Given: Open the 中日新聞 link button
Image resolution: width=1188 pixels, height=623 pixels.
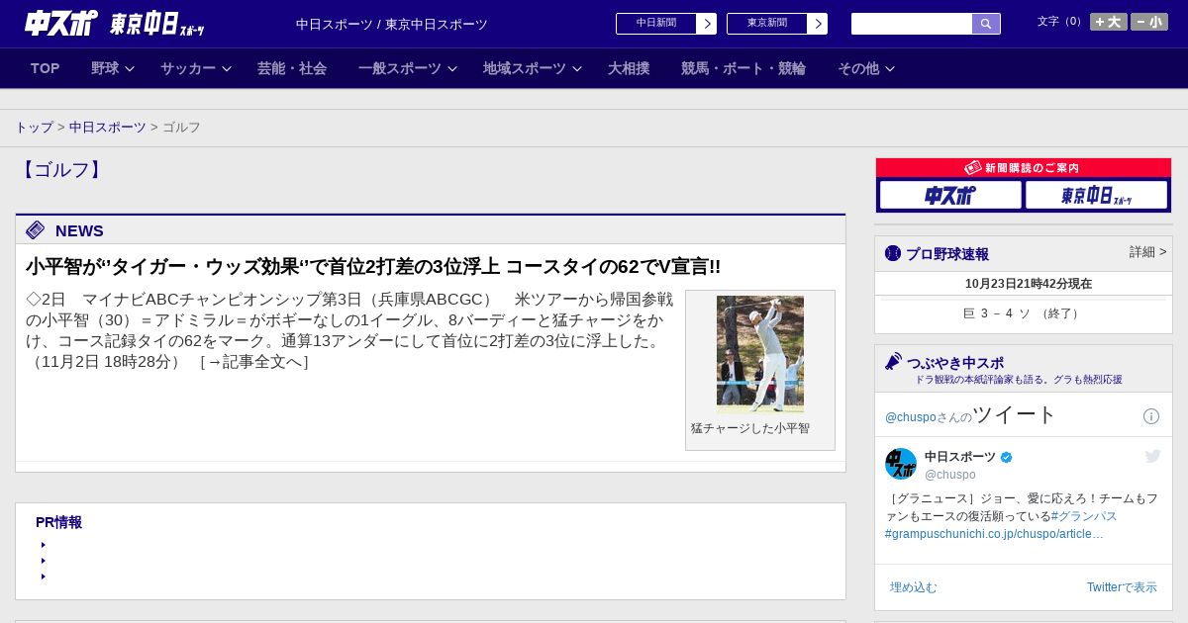Looking at the screenshot, I should click(x=656, y=24).
